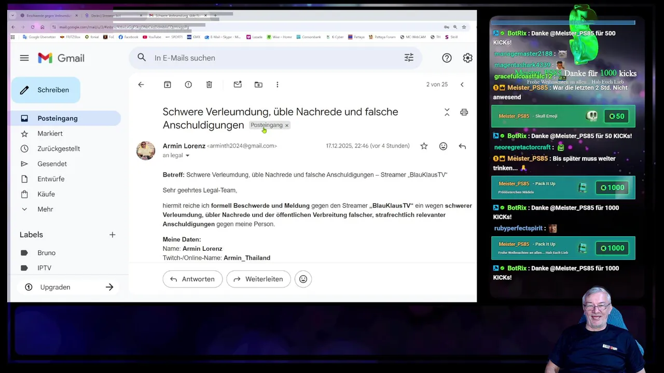Click the Gmail logo
Viewport: 664px width, 373px height.
(x=61, y=58)
